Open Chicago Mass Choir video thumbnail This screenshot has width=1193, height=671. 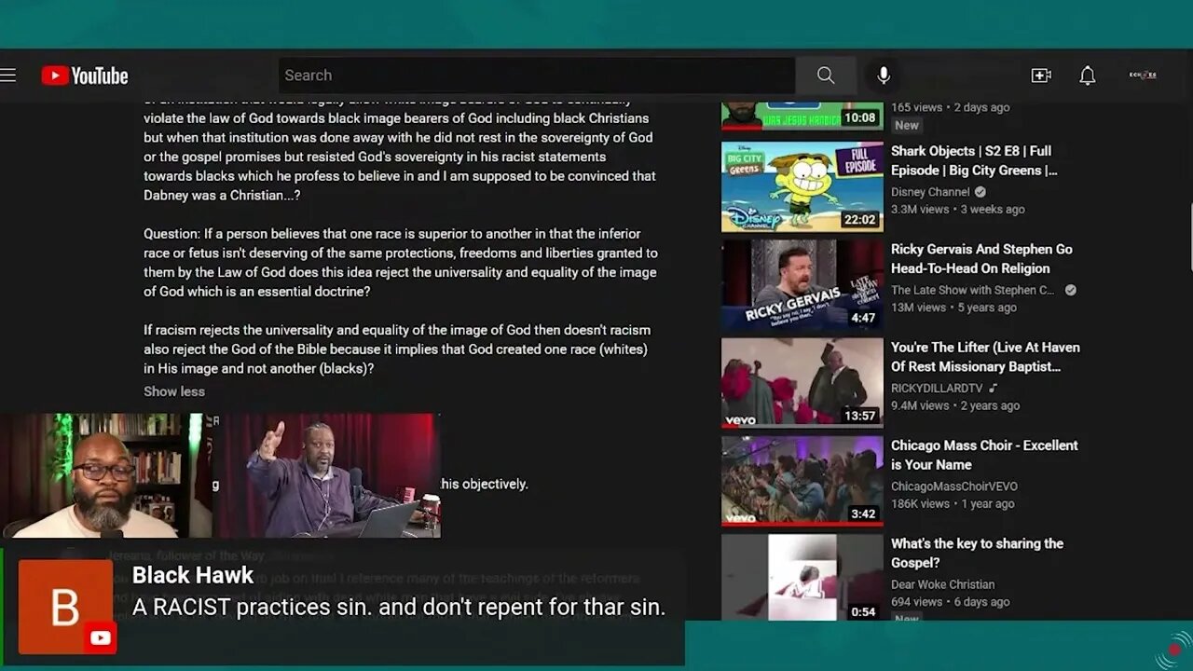coord(802,481)
